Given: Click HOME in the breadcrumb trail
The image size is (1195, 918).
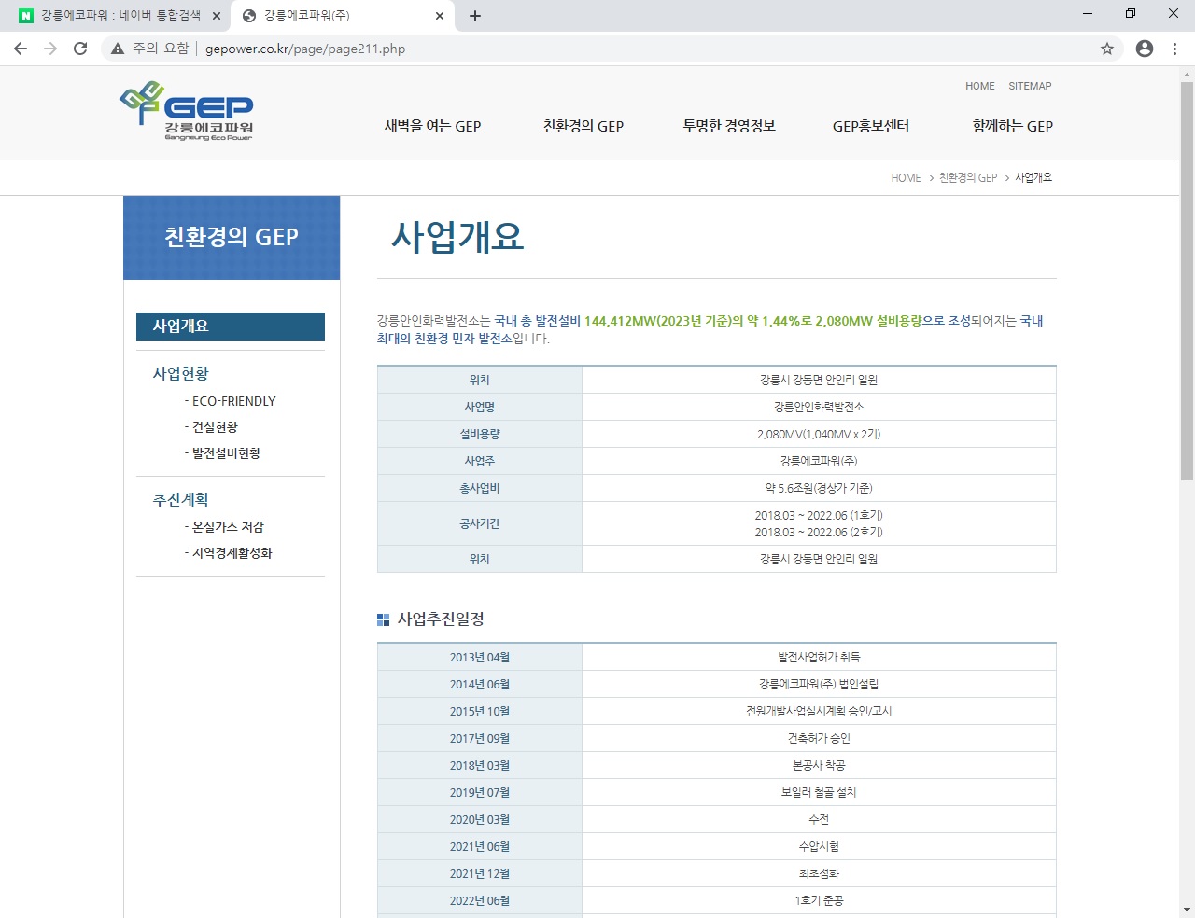Looking at the screenshot, I should click(906, 177).
